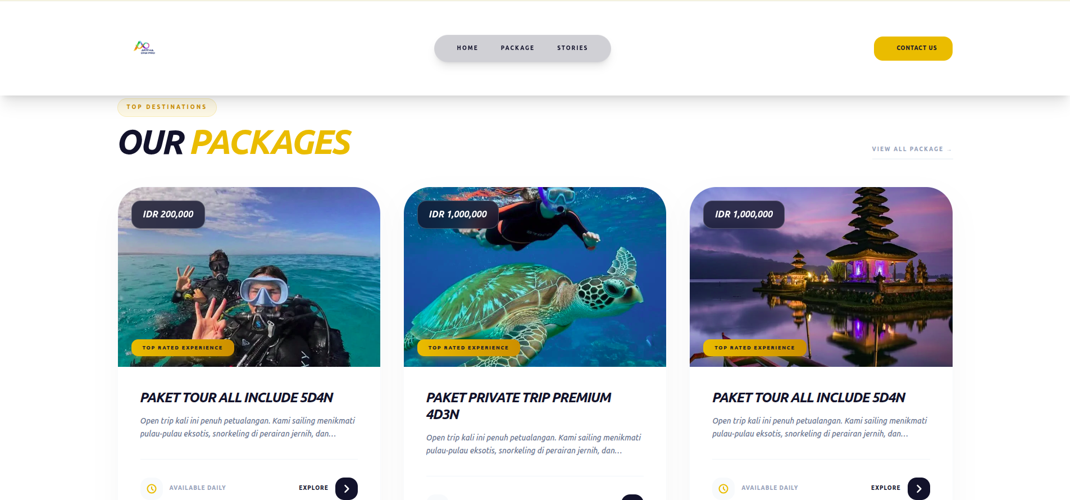Screen dimensions: 1070x500
Task: Open the diving couple photo thumbnail
Action: pyautogui.click(x=249, y=277)
